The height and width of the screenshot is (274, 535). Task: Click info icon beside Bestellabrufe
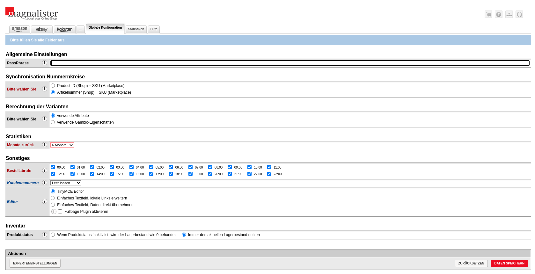click(x=45, y=170)
